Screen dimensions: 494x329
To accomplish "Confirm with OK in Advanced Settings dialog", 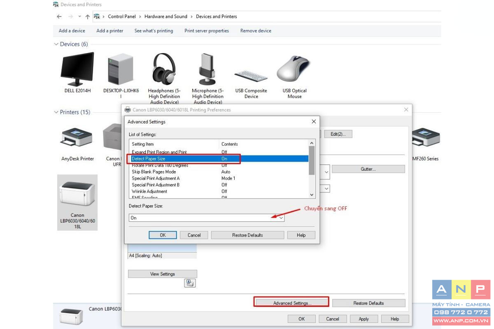I will pos(163,235).
